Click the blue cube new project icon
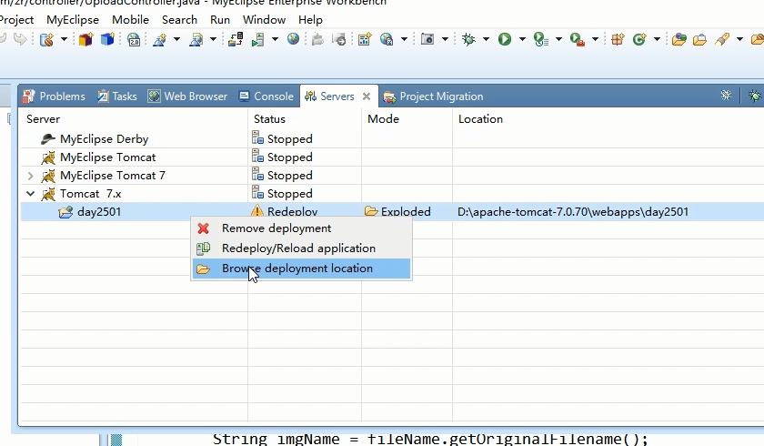Viewport: 764px width, 446px height. coord(107,39)
